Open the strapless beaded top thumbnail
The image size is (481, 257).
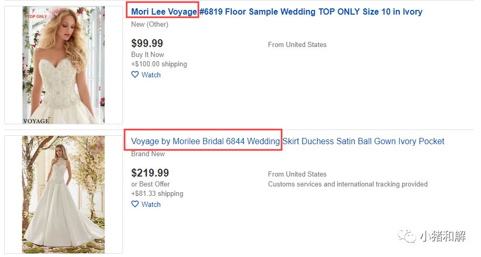[63, 65]
